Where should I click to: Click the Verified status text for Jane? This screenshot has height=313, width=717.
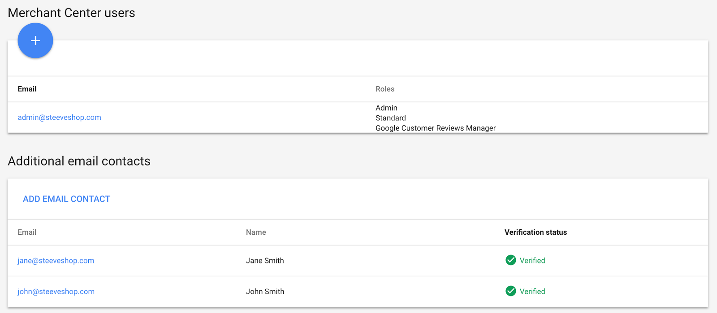click(x=532, y=261)
